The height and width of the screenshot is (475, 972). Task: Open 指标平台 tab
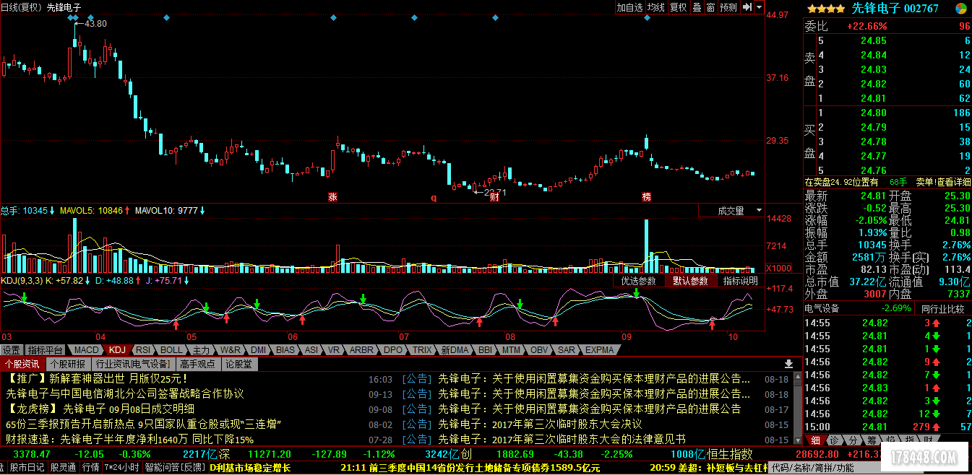pos(46,350)
